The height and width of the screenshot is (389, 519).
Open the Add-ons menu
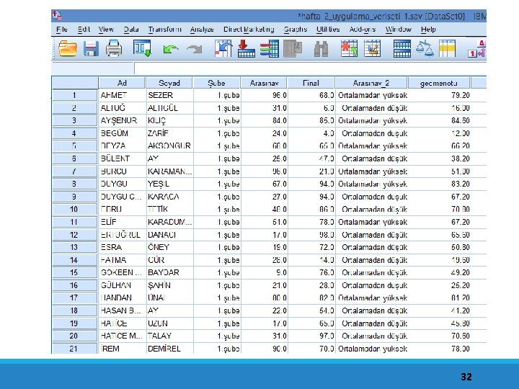tap(363, 30)
